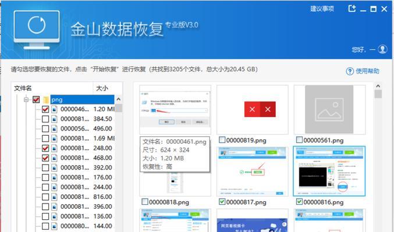The image size is (394, 232).
Task: Uncheck the 1.20 MB file checkbox
Action: coord(45,109)
